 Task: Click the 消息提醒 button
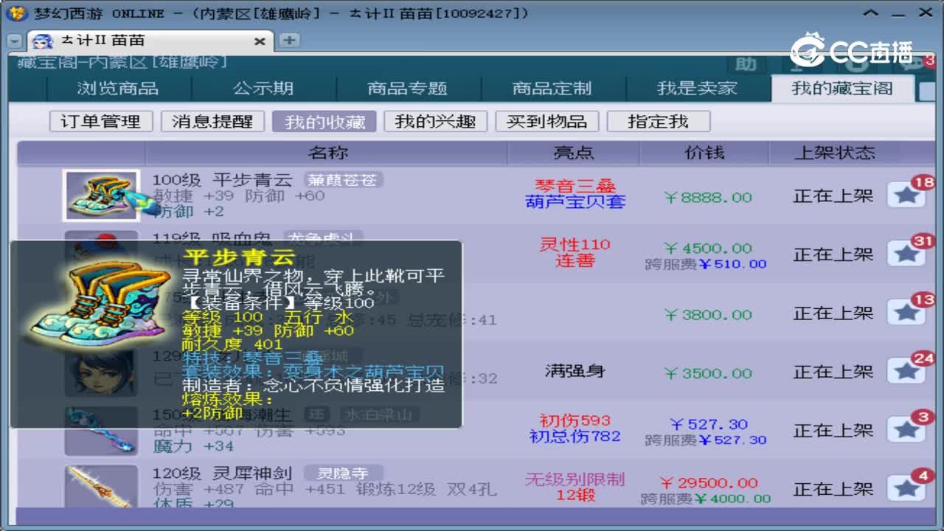coord(212,121)
